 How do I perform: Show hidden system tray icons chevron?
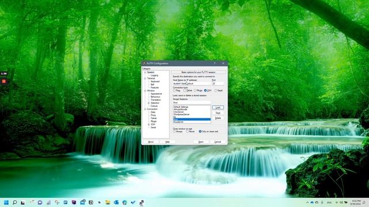click(307, 202)
